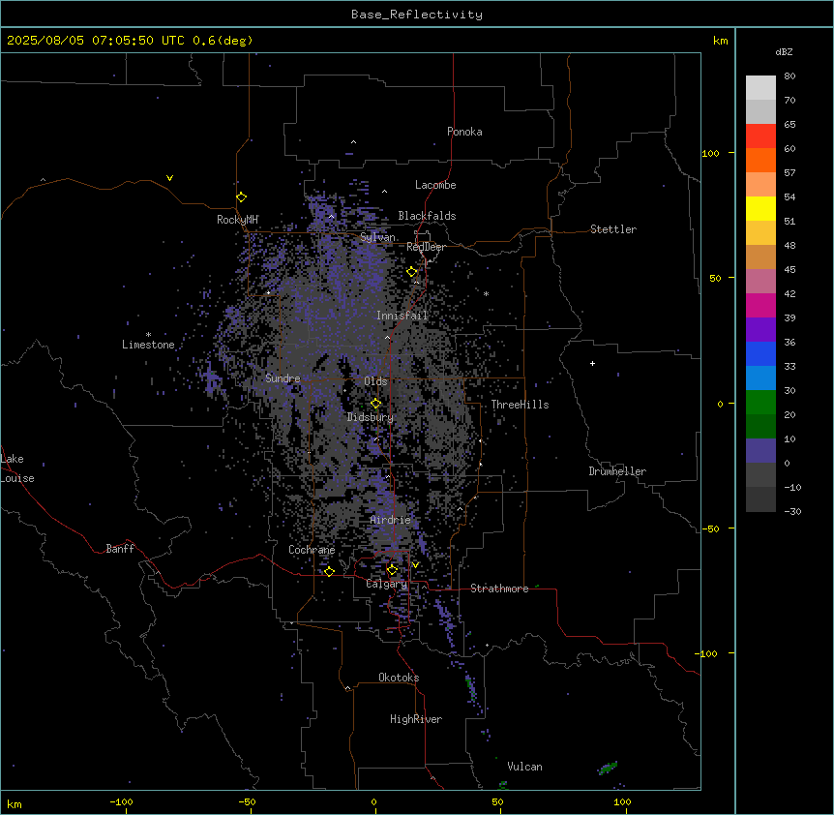Viewport: 834px width, 815px height.
Task: Pick the yellow 54-51 dBZ swatch
Action: pyautogui.click(x=760, y=208)
